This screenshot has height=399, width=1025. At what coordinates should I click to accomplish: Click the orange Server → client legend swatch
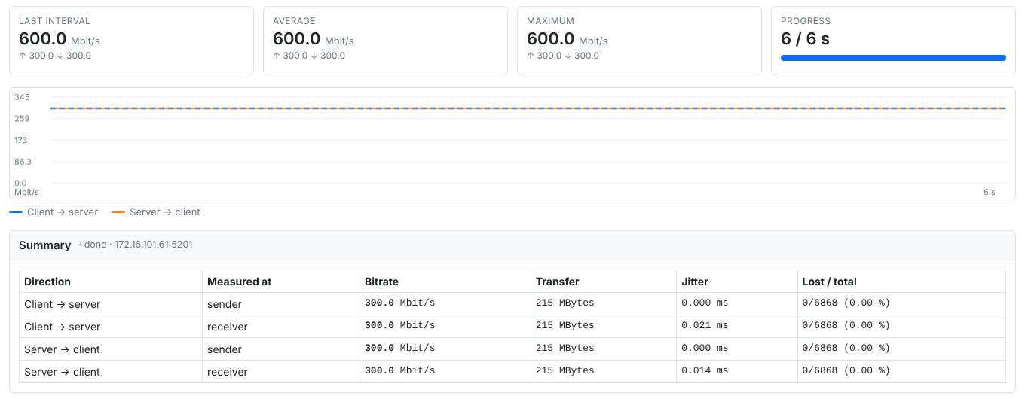118,212
